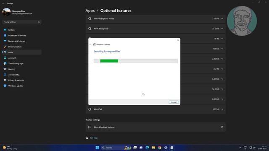Click the Settings gear in the taskbar
The image size is (269, 151).
pos(166,148)
